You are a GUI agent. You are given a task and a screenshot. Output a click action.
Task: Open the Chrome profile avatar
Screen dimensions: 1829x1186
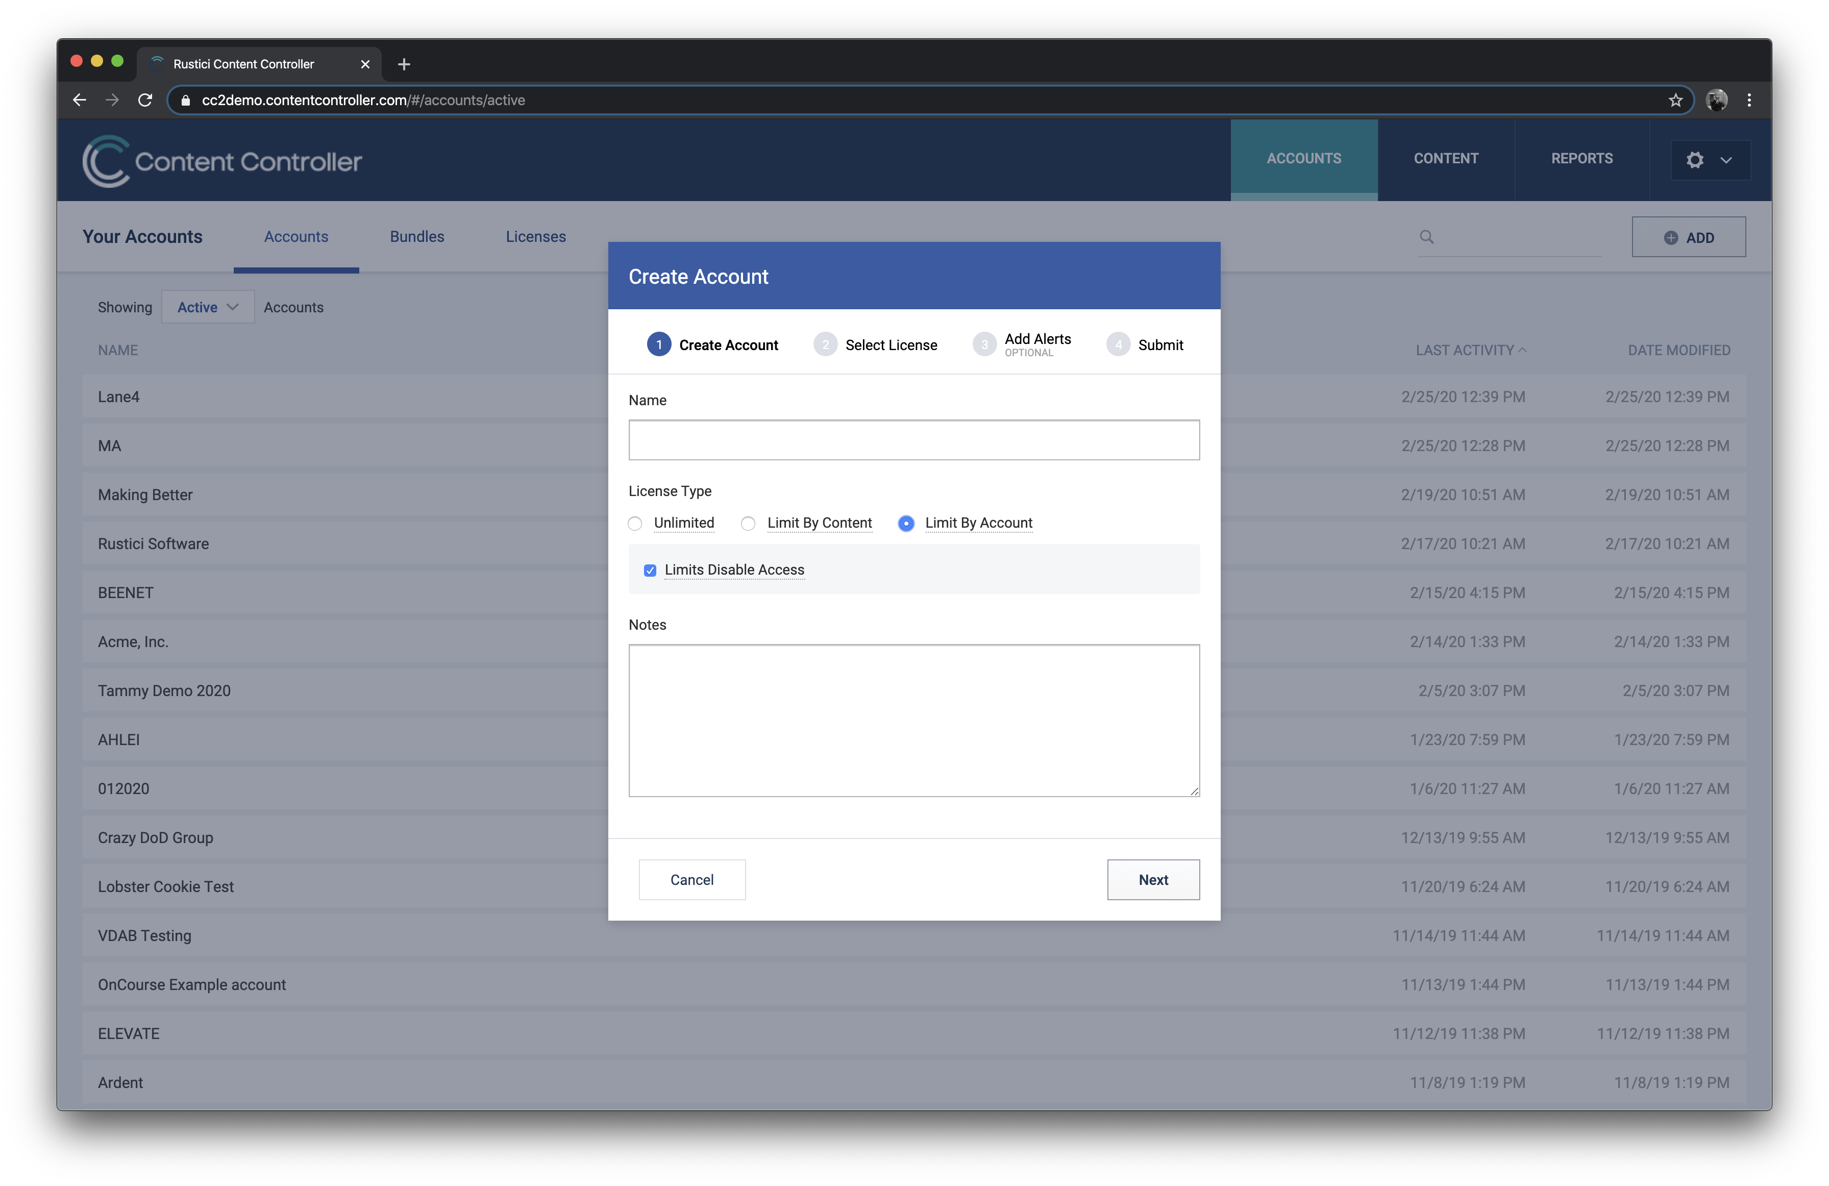tap(1717, 100)
